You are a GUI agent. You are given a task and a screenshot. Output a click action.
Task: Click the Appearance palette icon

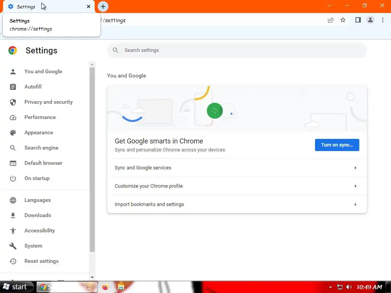pos(13,133)
